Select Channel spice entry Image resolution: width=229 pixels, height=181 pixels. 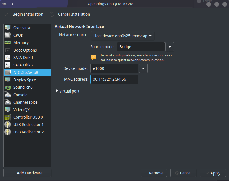[x=27, y=102]
